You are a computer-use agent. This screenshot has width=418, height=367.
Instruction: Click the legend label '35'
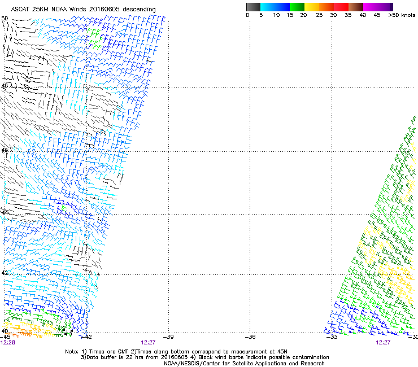coord(348,15)
